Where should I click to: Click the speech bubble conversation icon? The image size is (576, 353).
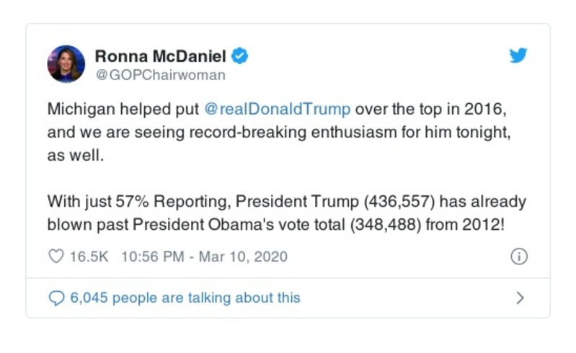tap(56, 298)
